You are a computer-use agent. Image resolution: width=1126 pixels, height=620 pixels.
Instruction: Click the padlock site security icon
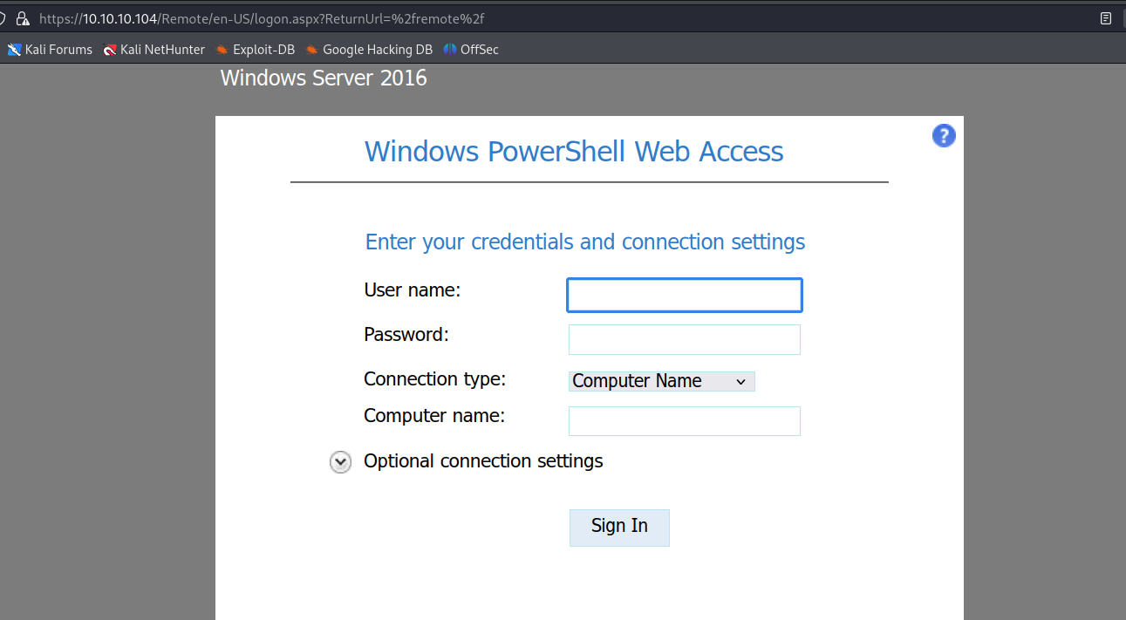22,17
